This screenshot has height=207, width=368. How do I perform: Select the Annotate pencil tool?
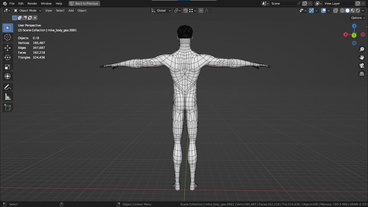pyautogui.click(x=8, y=87)
